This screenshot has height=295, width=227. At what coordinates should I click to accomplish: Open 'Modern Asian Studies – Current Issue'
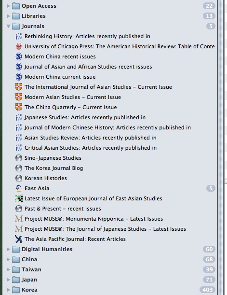[73, 97]
